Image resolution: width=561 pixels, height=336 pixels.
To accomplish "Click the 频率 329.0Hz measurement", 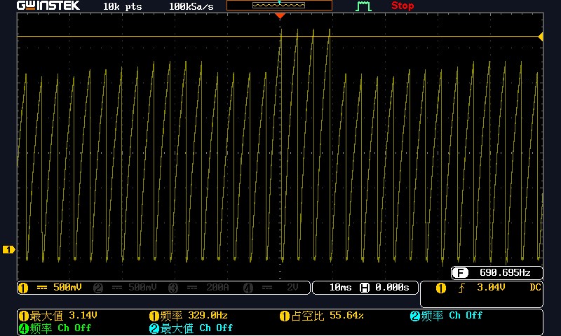I will click(x=189, y=316).
